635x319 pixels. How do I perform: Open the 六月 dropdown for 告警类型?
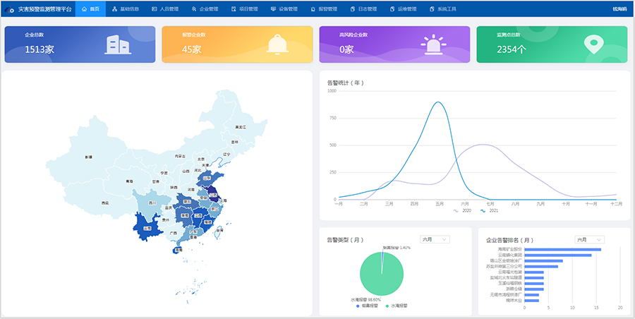tap(435, 239)
